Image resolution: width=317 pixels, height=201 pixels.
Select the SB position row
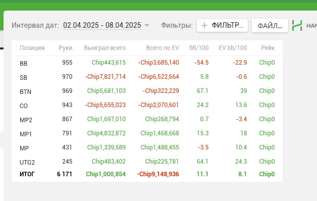(x=147, y=77)
